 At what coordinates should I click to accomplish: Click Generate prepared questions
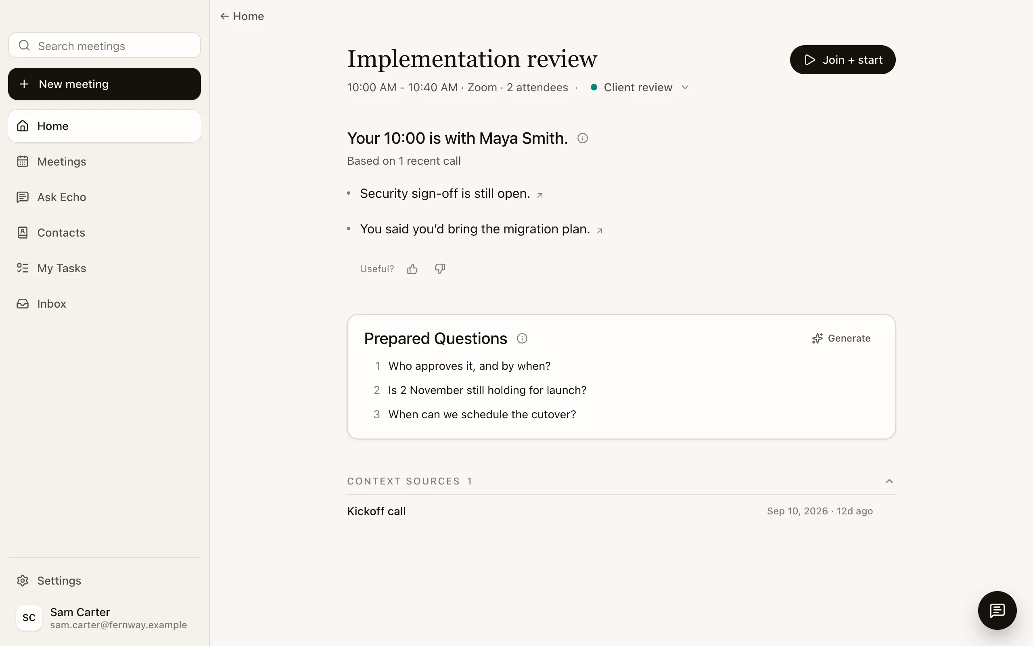pos(841,338)
